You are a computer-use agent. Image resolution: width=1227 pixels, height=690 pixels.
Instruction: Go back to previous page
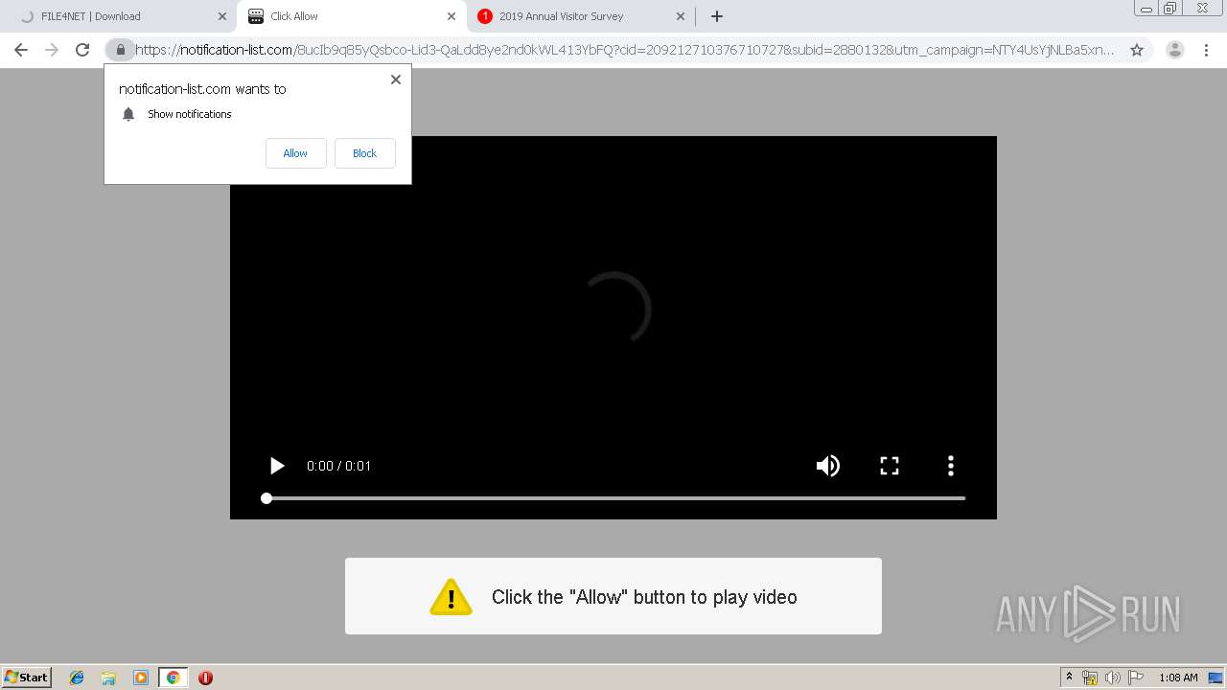[x=21, y=50]
